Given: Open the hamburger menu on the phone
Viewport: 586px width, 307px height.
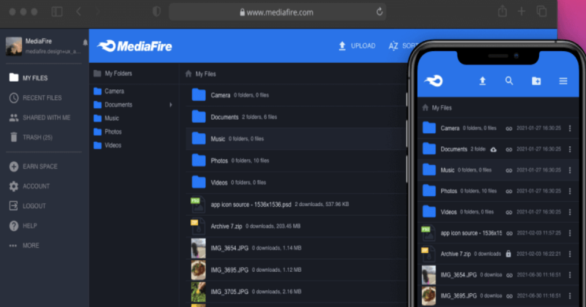Looking at the screenshot, I should (563, 81).
